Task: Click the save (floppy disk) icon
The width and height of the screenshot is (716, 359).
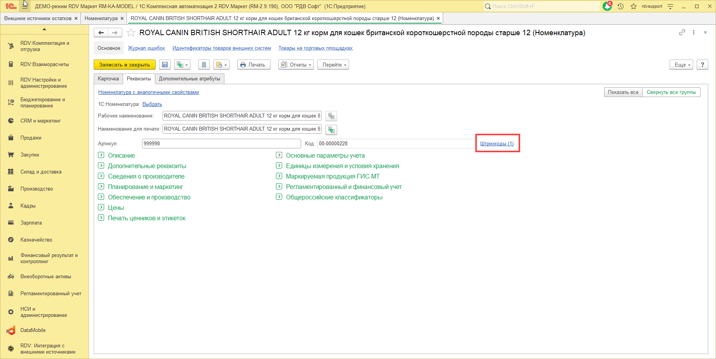Action: click(165, 65)
